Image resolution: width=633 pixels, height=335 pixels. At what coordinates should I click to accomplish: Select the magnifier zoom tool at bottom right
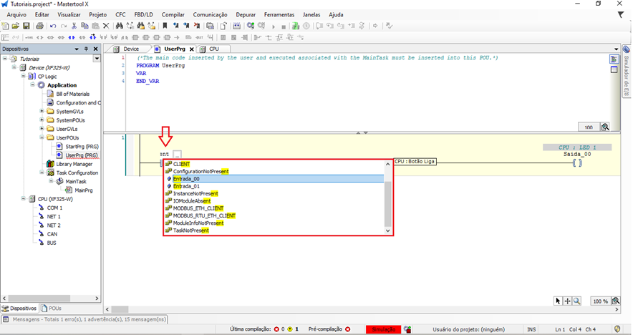577,301
